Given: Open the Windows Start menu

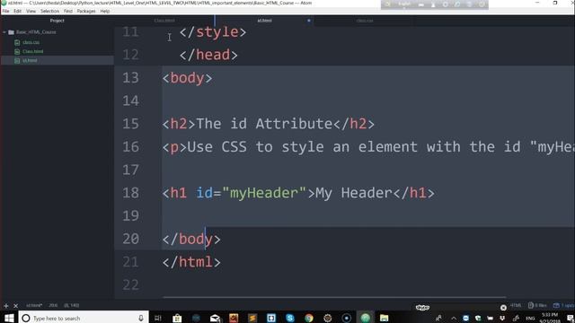Looking at the screenshot, I should click(8, 318).
